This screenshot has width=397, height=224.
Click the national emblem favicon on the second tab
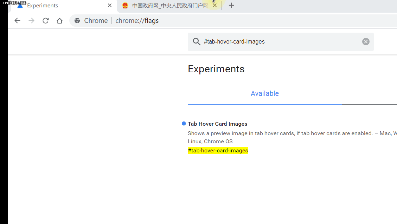(125, 6)
